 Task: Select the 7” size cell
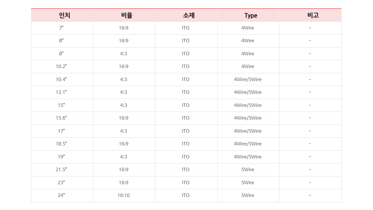[62, 28]
